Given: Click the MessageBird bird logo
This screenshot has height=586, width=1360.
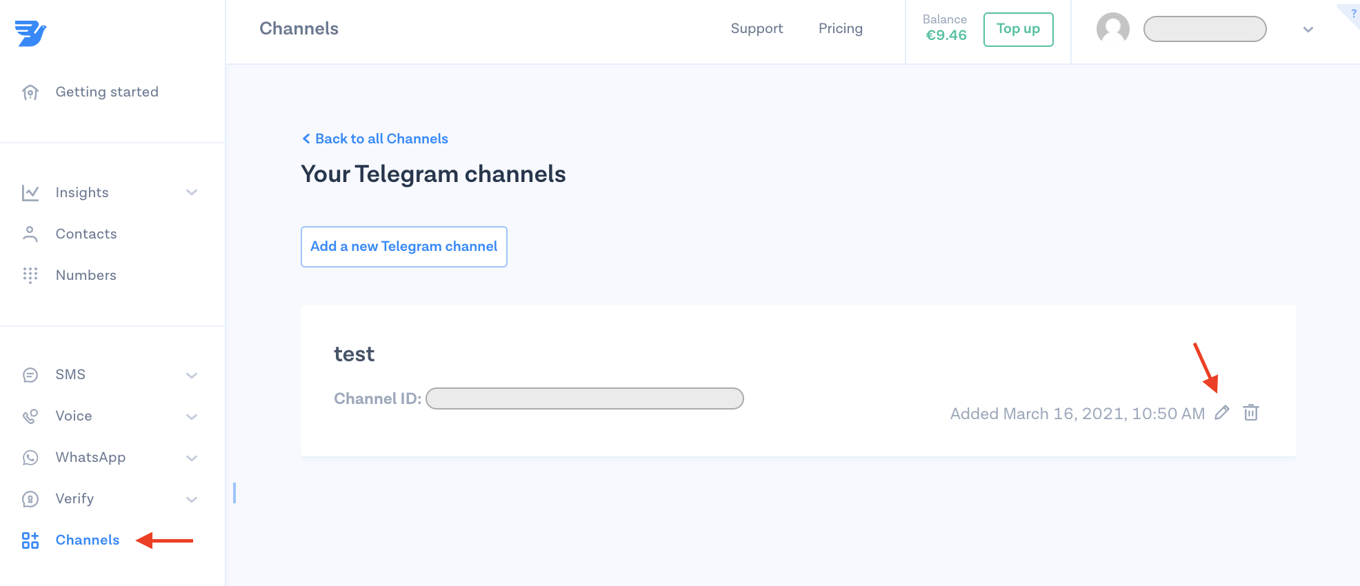Looking at the screenshot, I should click(x=30, y=32).
